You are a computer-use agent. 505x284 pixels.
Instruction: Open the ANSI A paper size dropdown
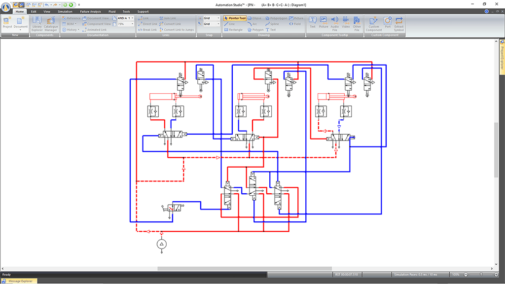133,18
